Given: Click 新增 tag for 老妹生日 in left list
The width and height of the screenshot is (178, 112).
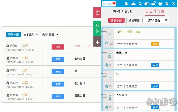Looking at the screenshot, I should [x=58, y=59].
